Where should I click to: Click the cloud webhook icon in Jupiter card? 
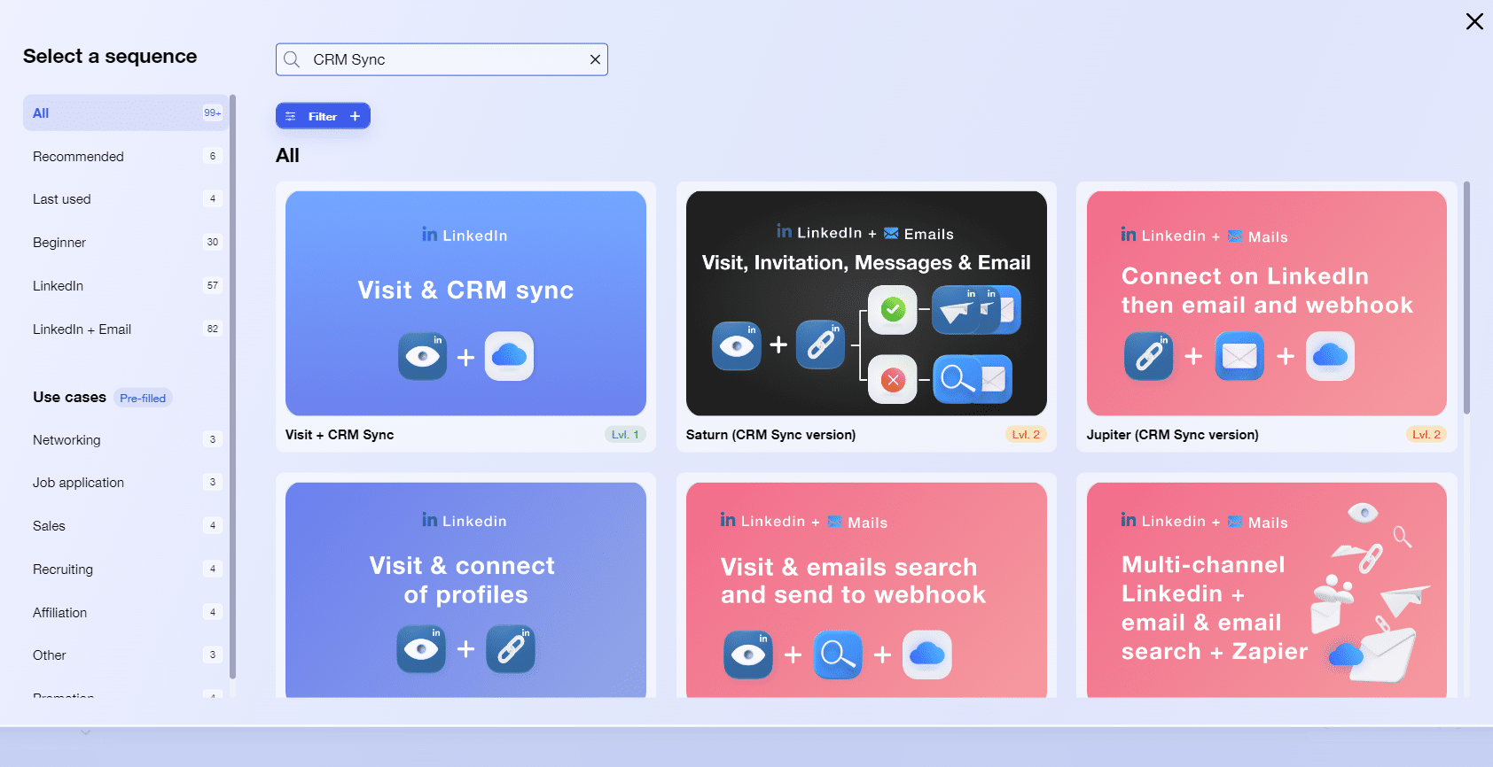pyautogui.click(x=1330, y=356)
